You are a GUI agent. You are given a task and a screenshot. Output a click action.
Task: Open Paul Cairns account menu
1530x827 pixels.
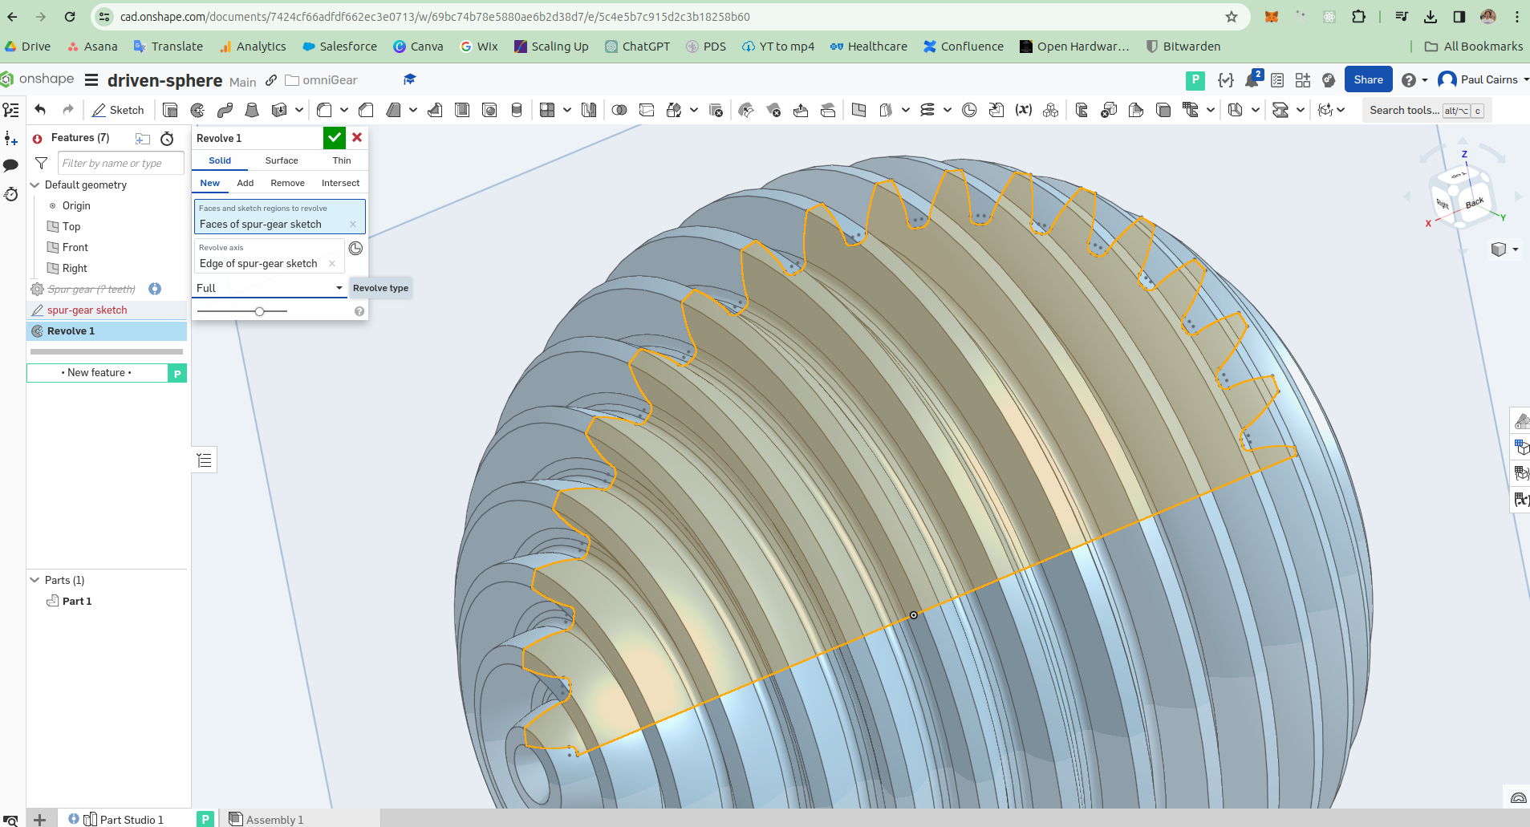[1483, 79]
